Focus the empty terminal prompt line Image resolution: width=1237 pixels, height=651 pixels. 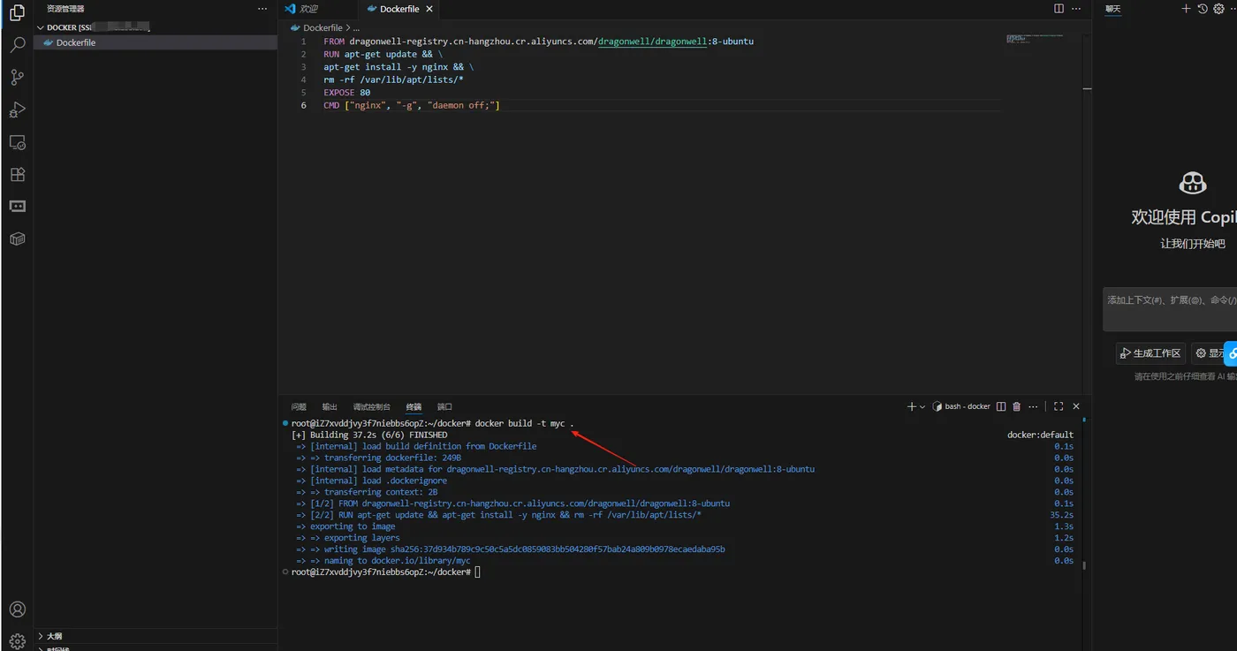386,572
